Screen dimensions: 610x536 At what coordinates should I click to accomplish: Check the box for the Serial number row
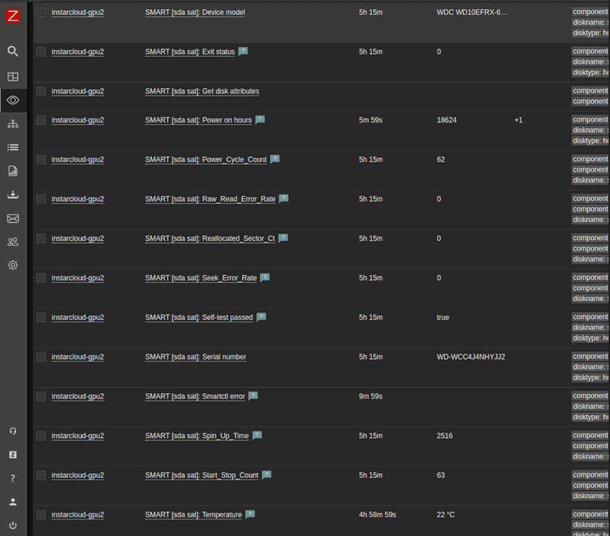(41, 357)
